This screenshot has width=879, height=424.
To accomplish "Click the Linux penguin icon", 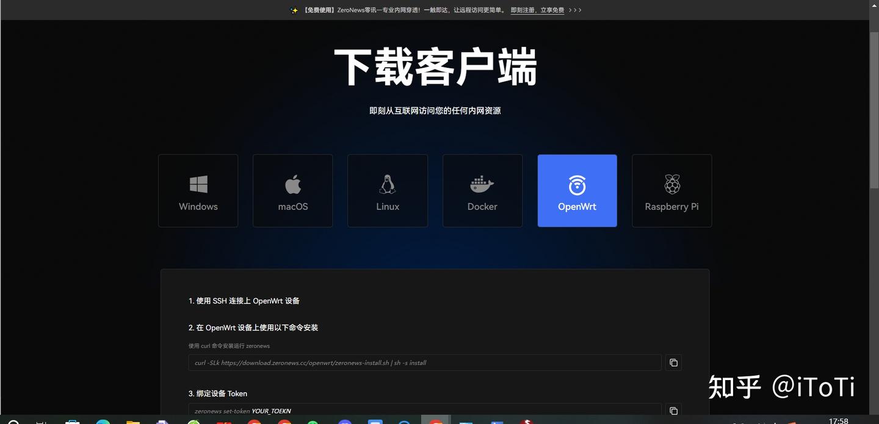I will click(x=387, y=184).
